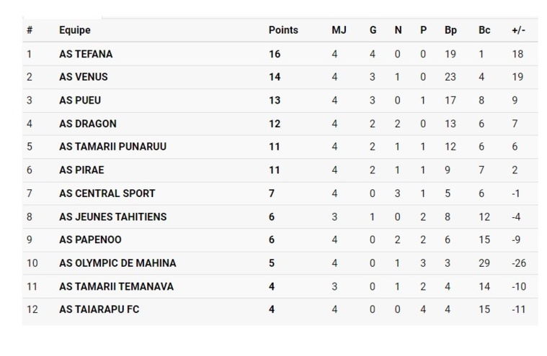Open AS TAMARII PUNARUU team entry

(x=112, y=147)
